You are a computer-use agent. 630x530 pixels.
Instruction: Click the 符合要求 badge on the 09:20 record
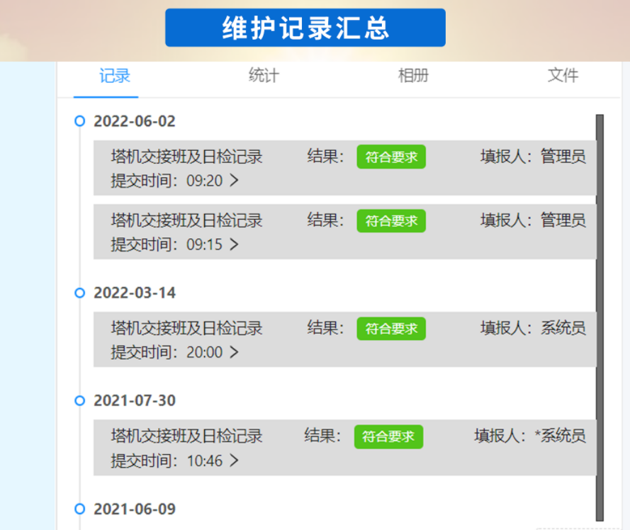click(390, 157)
